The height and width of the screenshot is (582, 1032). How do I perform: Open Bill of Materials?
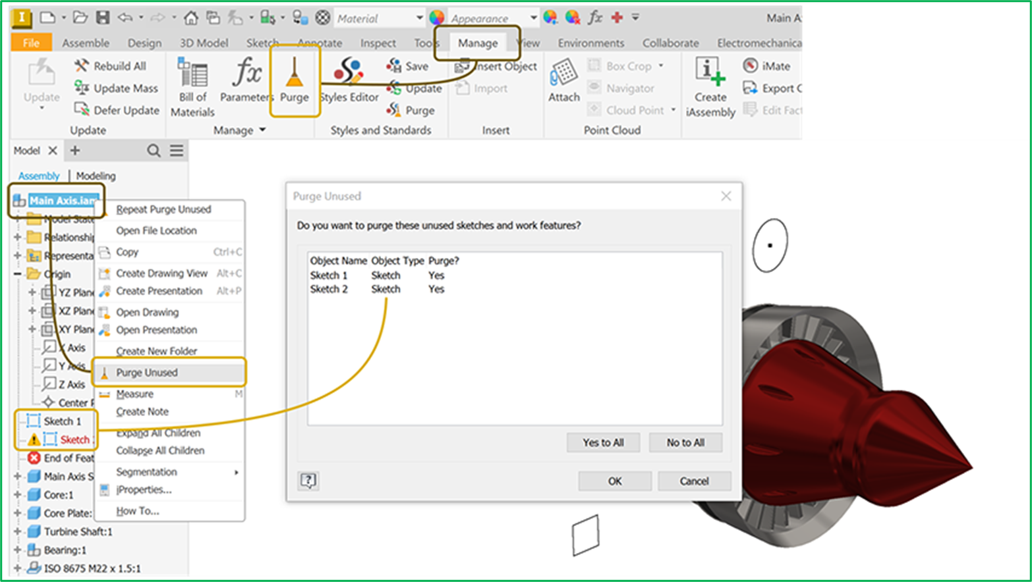click(192, 87)
